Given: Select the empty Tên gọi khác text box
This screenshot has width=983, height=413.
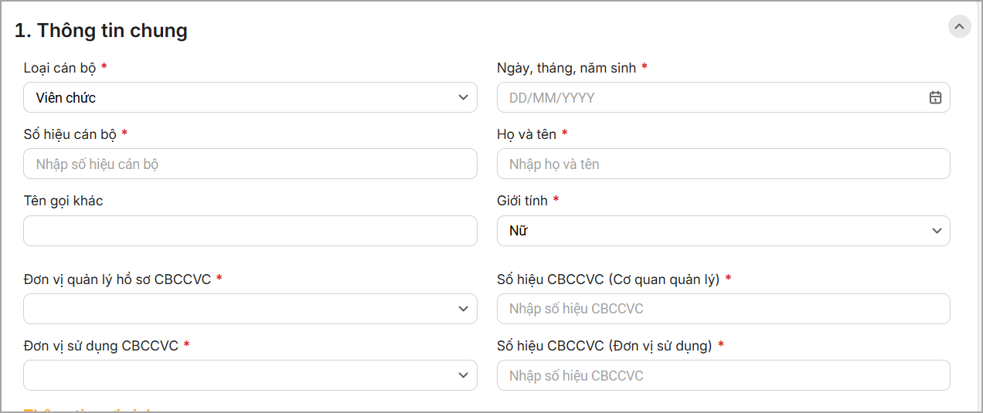Looking at the screenshot, I should 250,231.
